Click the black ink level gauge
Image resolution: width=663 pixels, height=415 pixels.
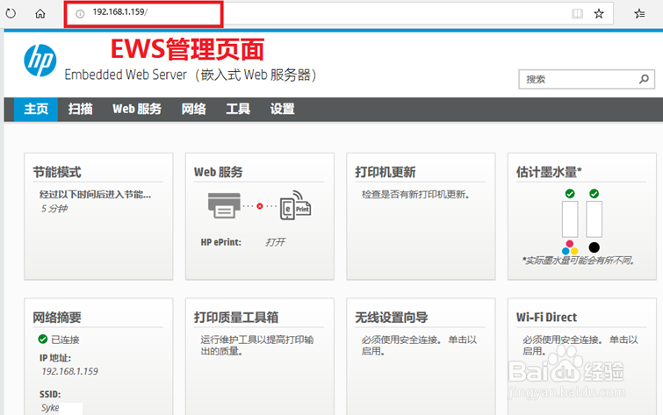595,219
